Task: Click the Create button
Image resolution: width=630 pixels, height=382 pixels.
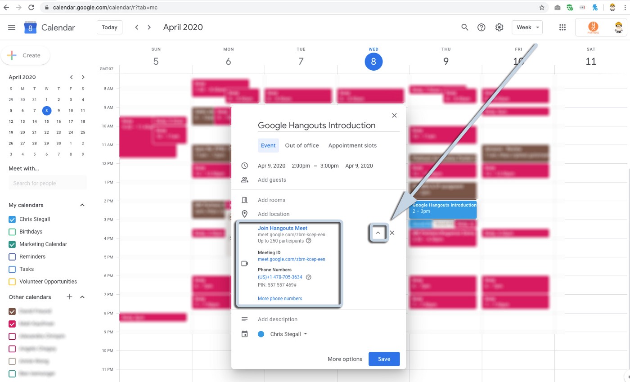Action: 26,55
